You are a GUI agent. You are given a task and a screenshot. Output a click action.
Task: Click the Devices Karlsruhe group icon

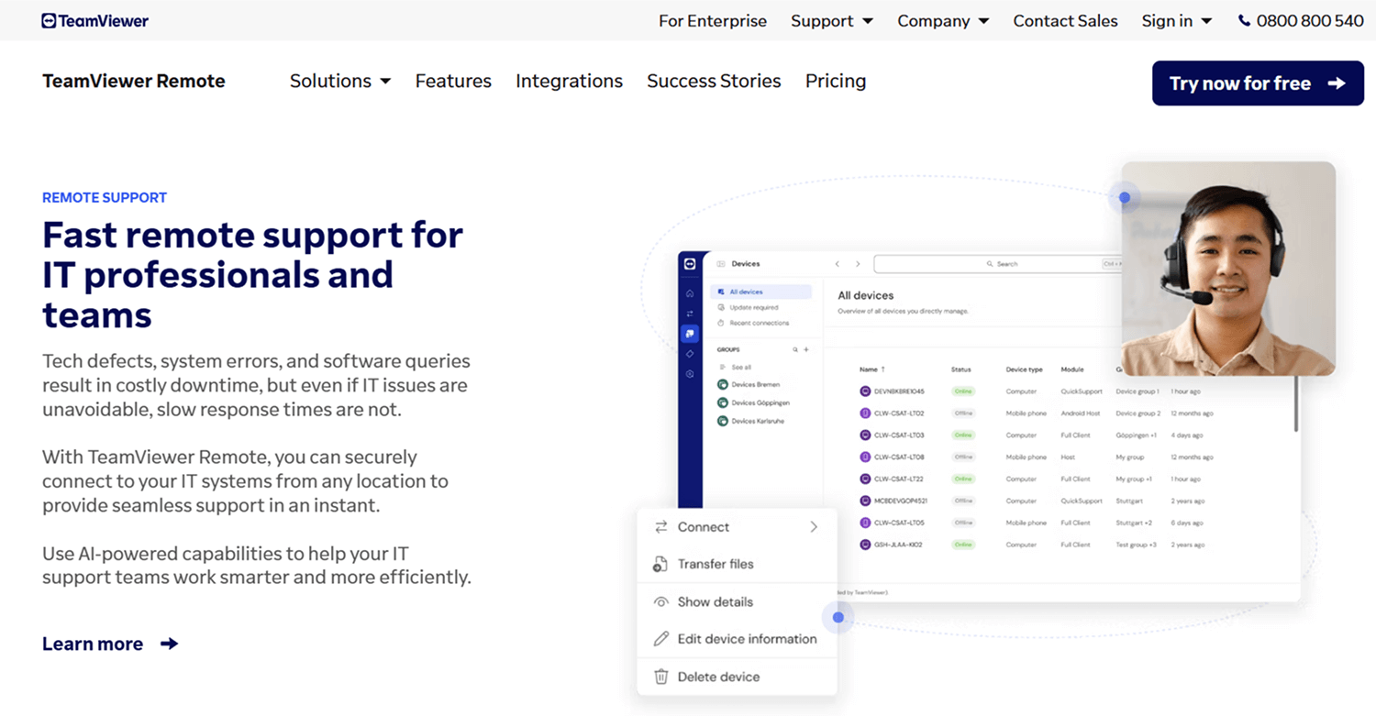pos(723,421)
